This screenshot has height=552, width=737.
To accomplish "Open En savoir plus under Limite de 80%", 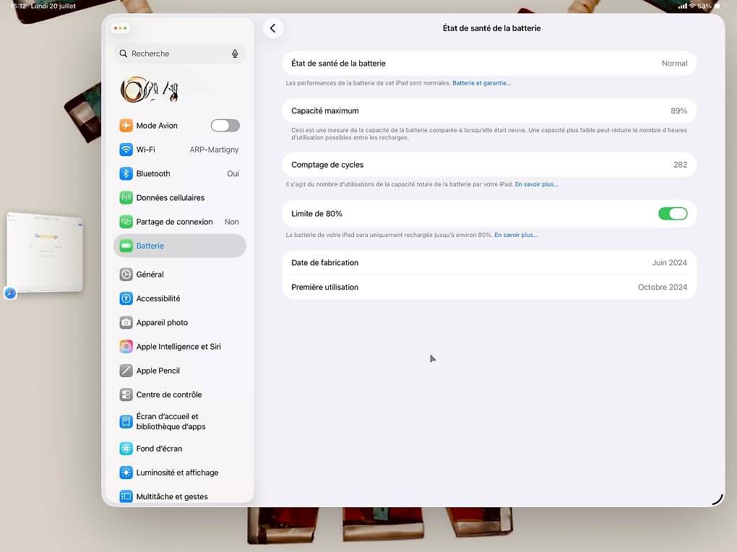I will [516, 235].
